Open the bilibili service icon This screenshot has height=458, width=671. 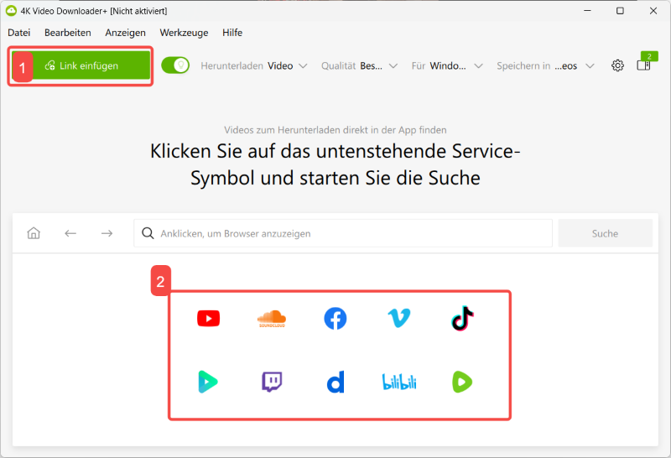point(399,382)
